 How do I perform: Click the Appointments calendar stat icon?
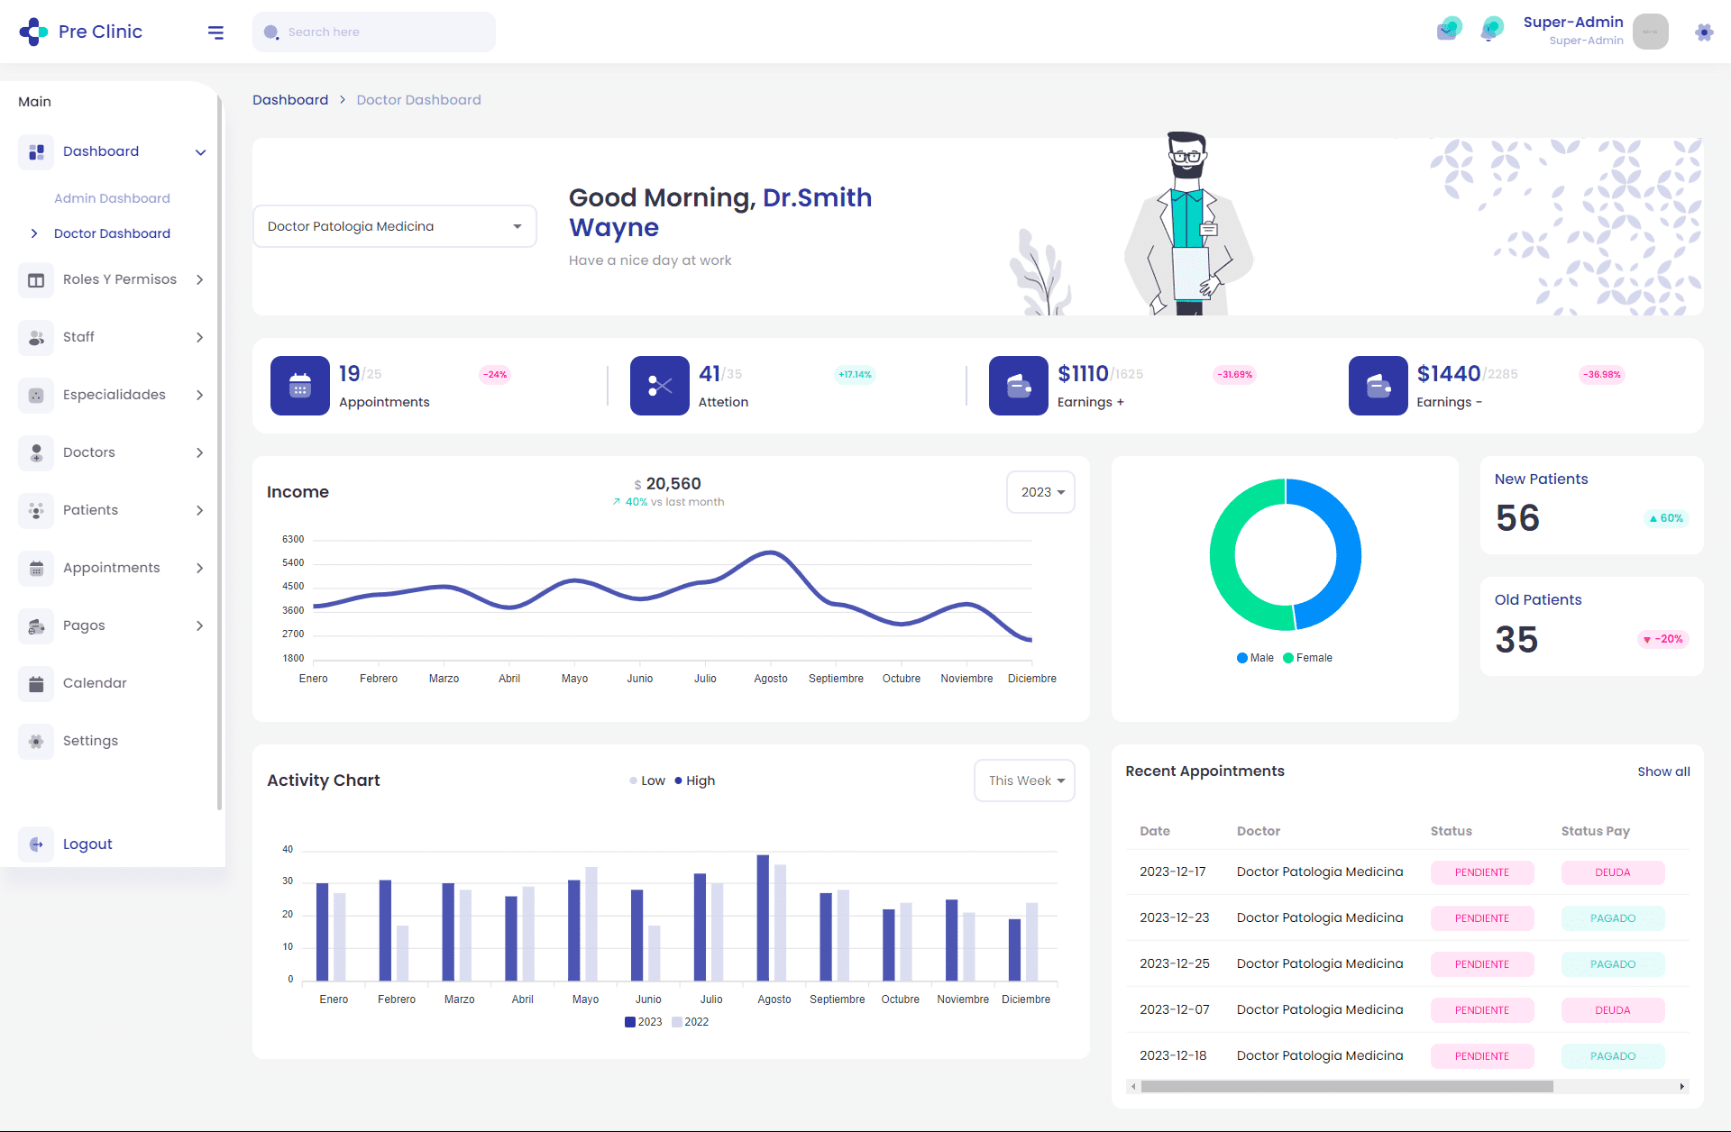coord(300,386)
